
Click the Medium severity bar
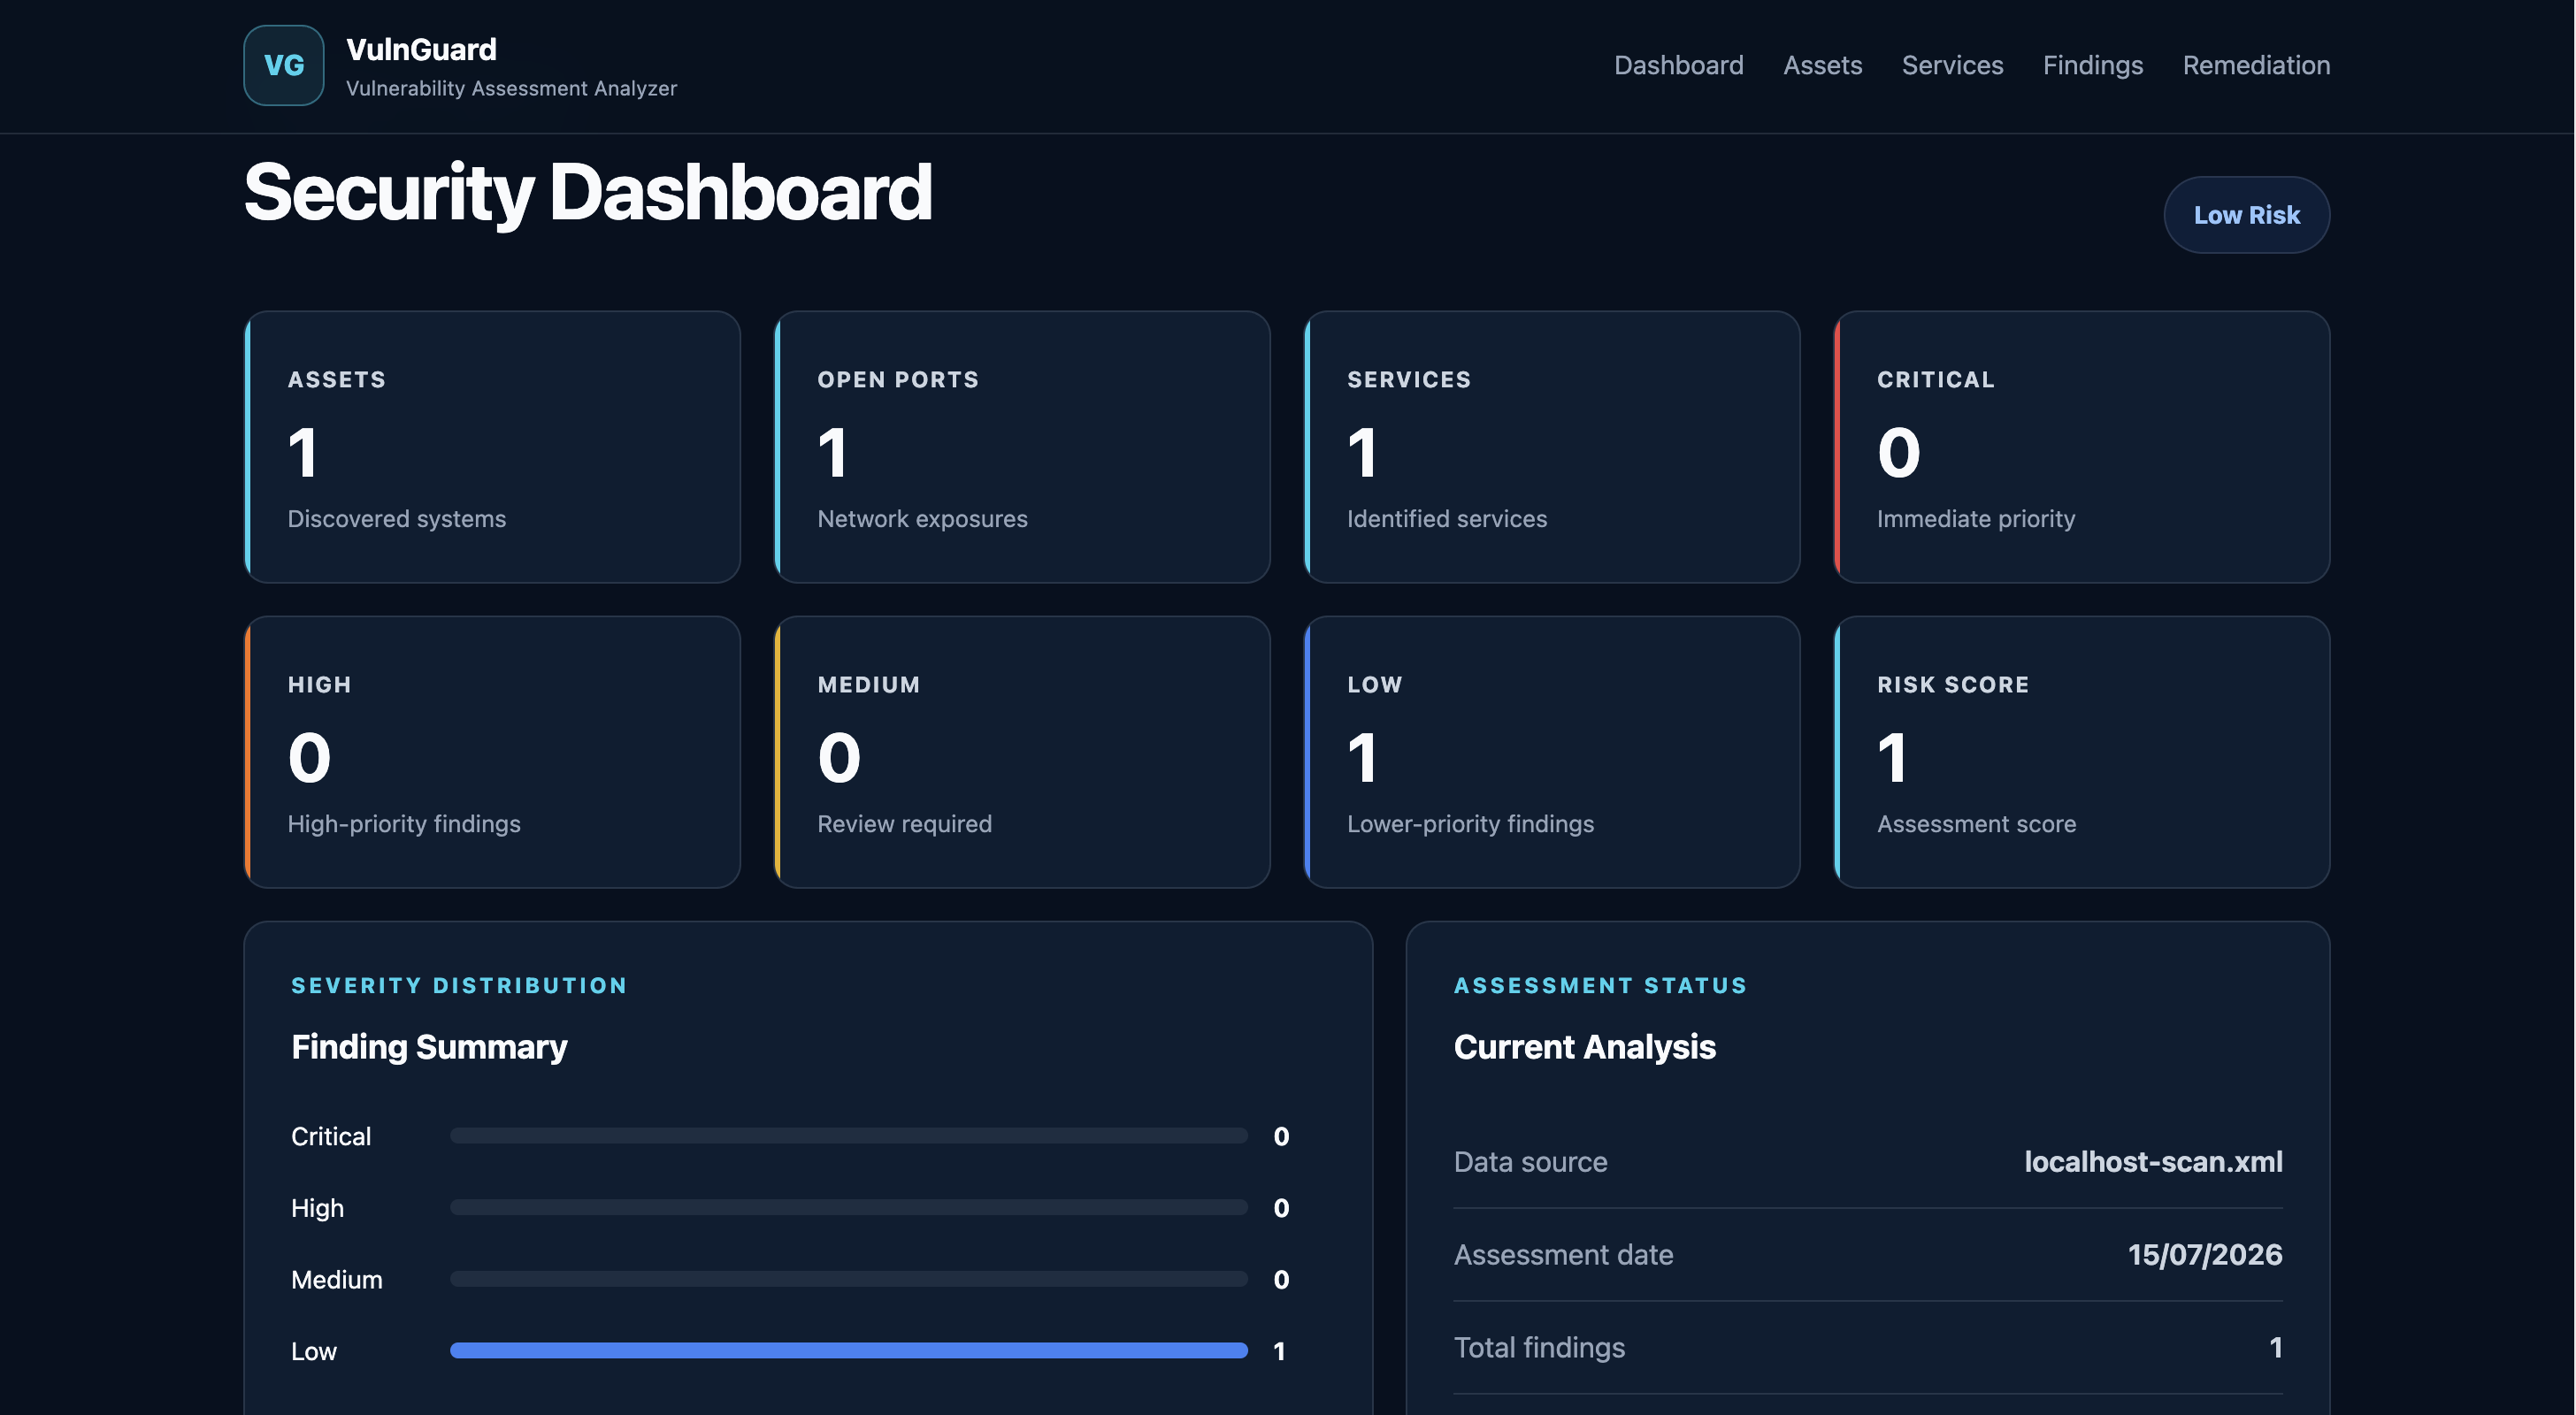tap(849, 1279)
